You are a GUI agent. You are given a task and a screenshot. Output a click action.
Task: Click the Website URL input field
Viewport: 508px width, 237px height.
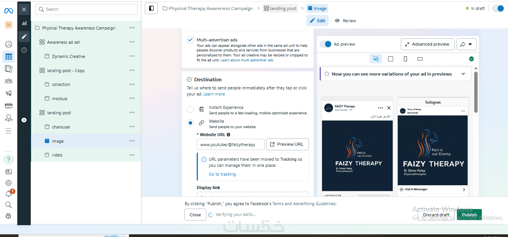tap(231, 145)
